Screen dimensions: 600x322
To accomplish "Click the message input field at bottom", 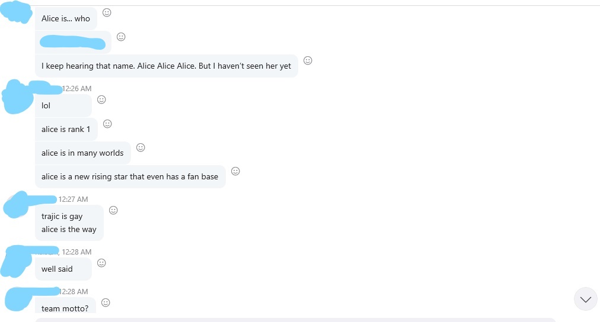I will coord(295,320).
